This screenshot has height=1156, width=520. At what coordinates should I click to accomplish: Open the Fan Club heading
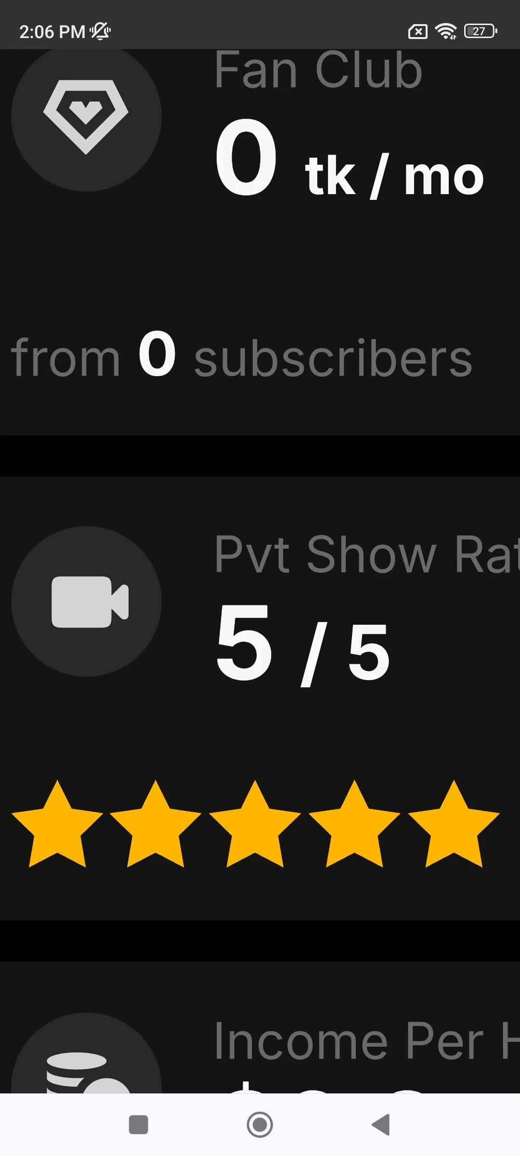tap(318, 69)
